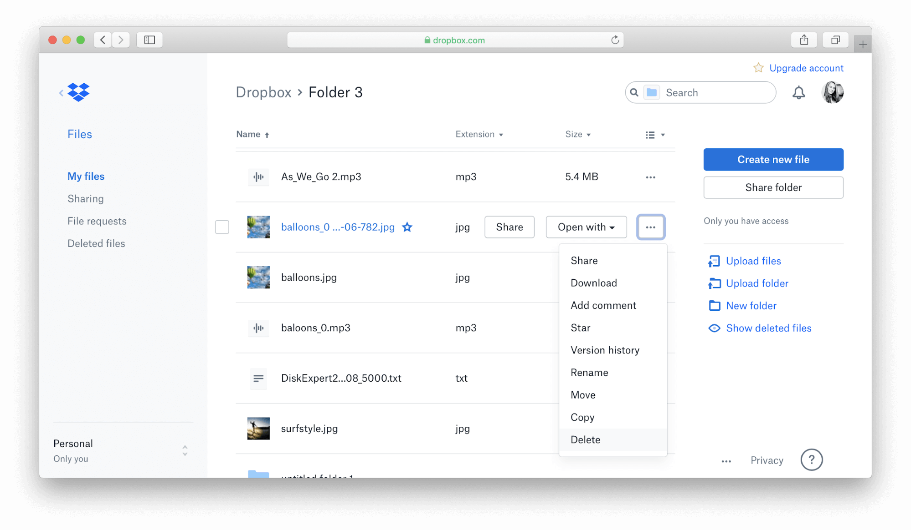Click the notifications bell icon

pos(798,92)
